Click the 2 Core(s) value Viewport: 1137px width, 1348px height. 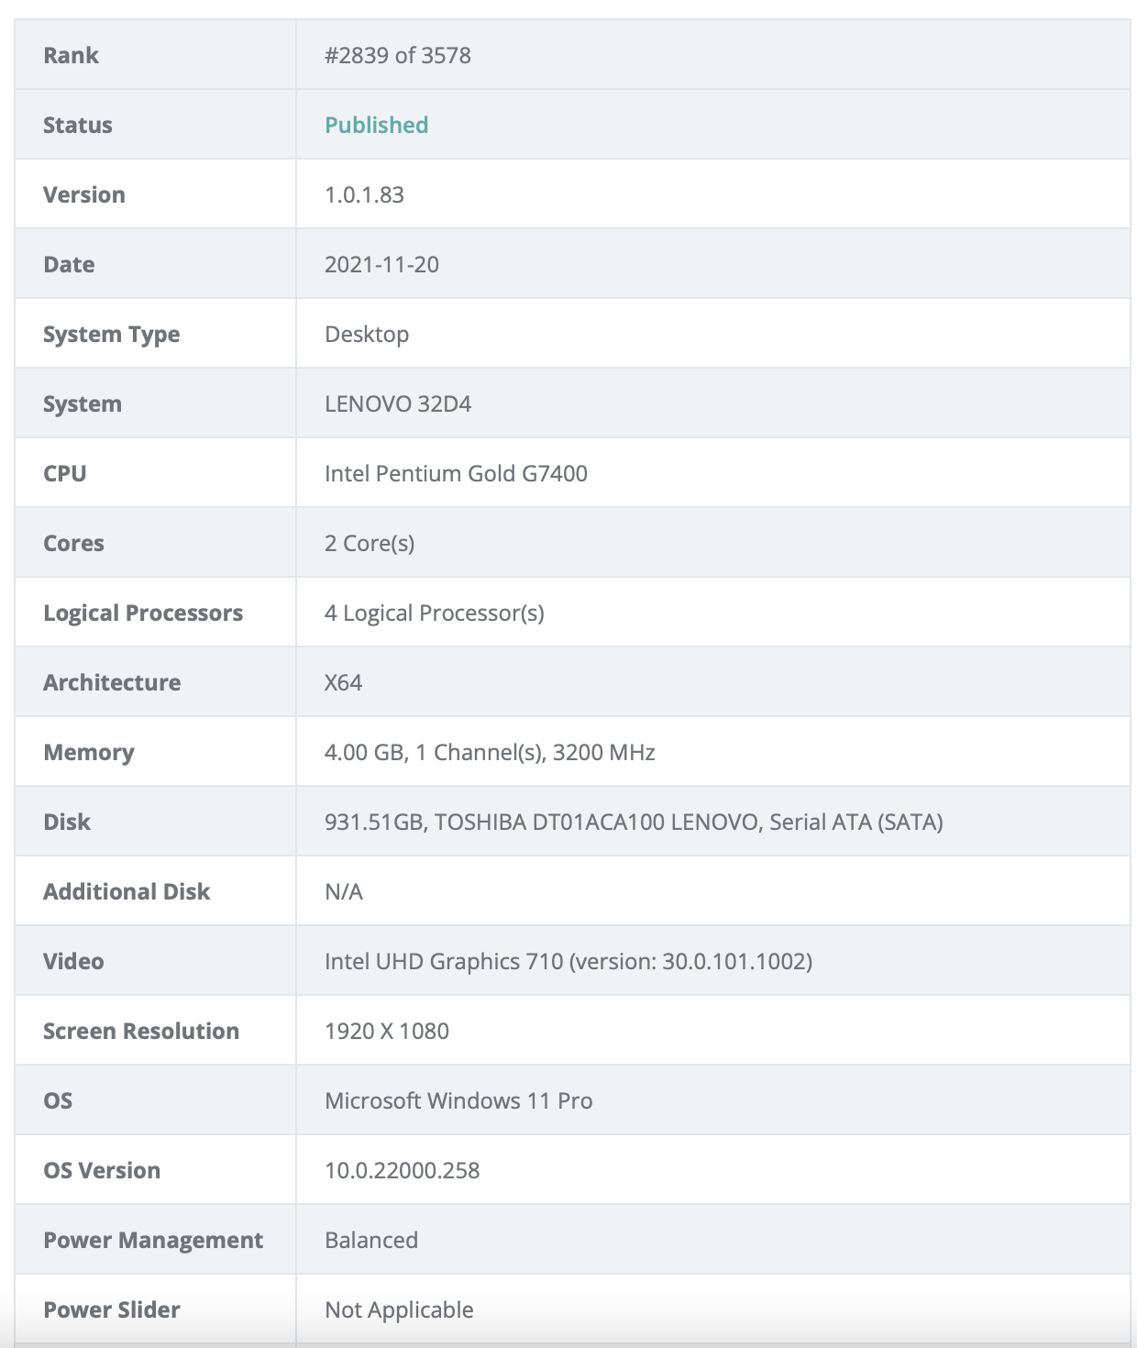370,543
